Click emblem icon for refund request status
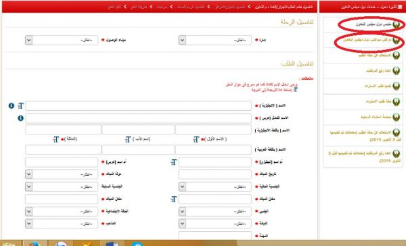The image size is (406, 246). 396,101
